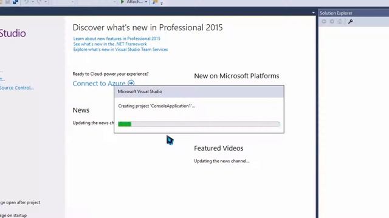The height and width of the screenshot is (218, 389).
Task: Open 'See what's new in the .NET Framework'
Action: coord(110,44)
